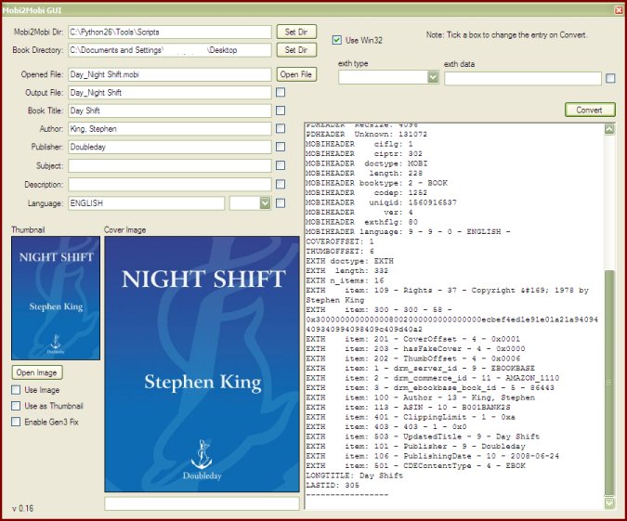
Task: Click the empty Description field
Action: pos(170,184)
